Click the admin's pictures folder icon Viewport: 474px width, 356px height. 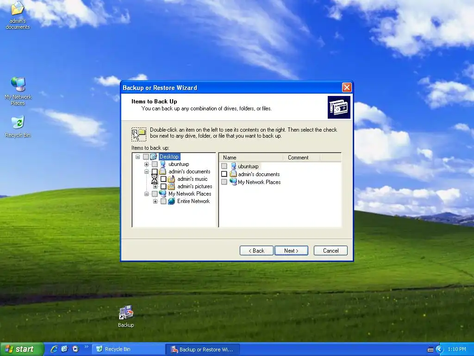[171, 186]
